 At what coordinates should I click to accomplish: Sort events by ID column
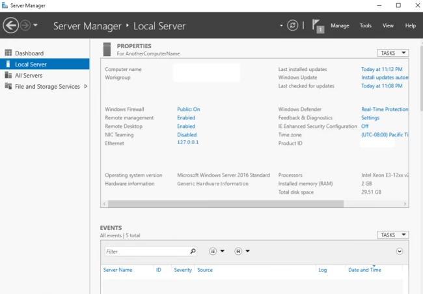tap(158, 270)
